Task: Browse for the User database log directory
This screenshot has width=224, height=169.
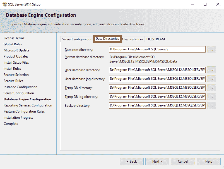Action: coord(211,79)
